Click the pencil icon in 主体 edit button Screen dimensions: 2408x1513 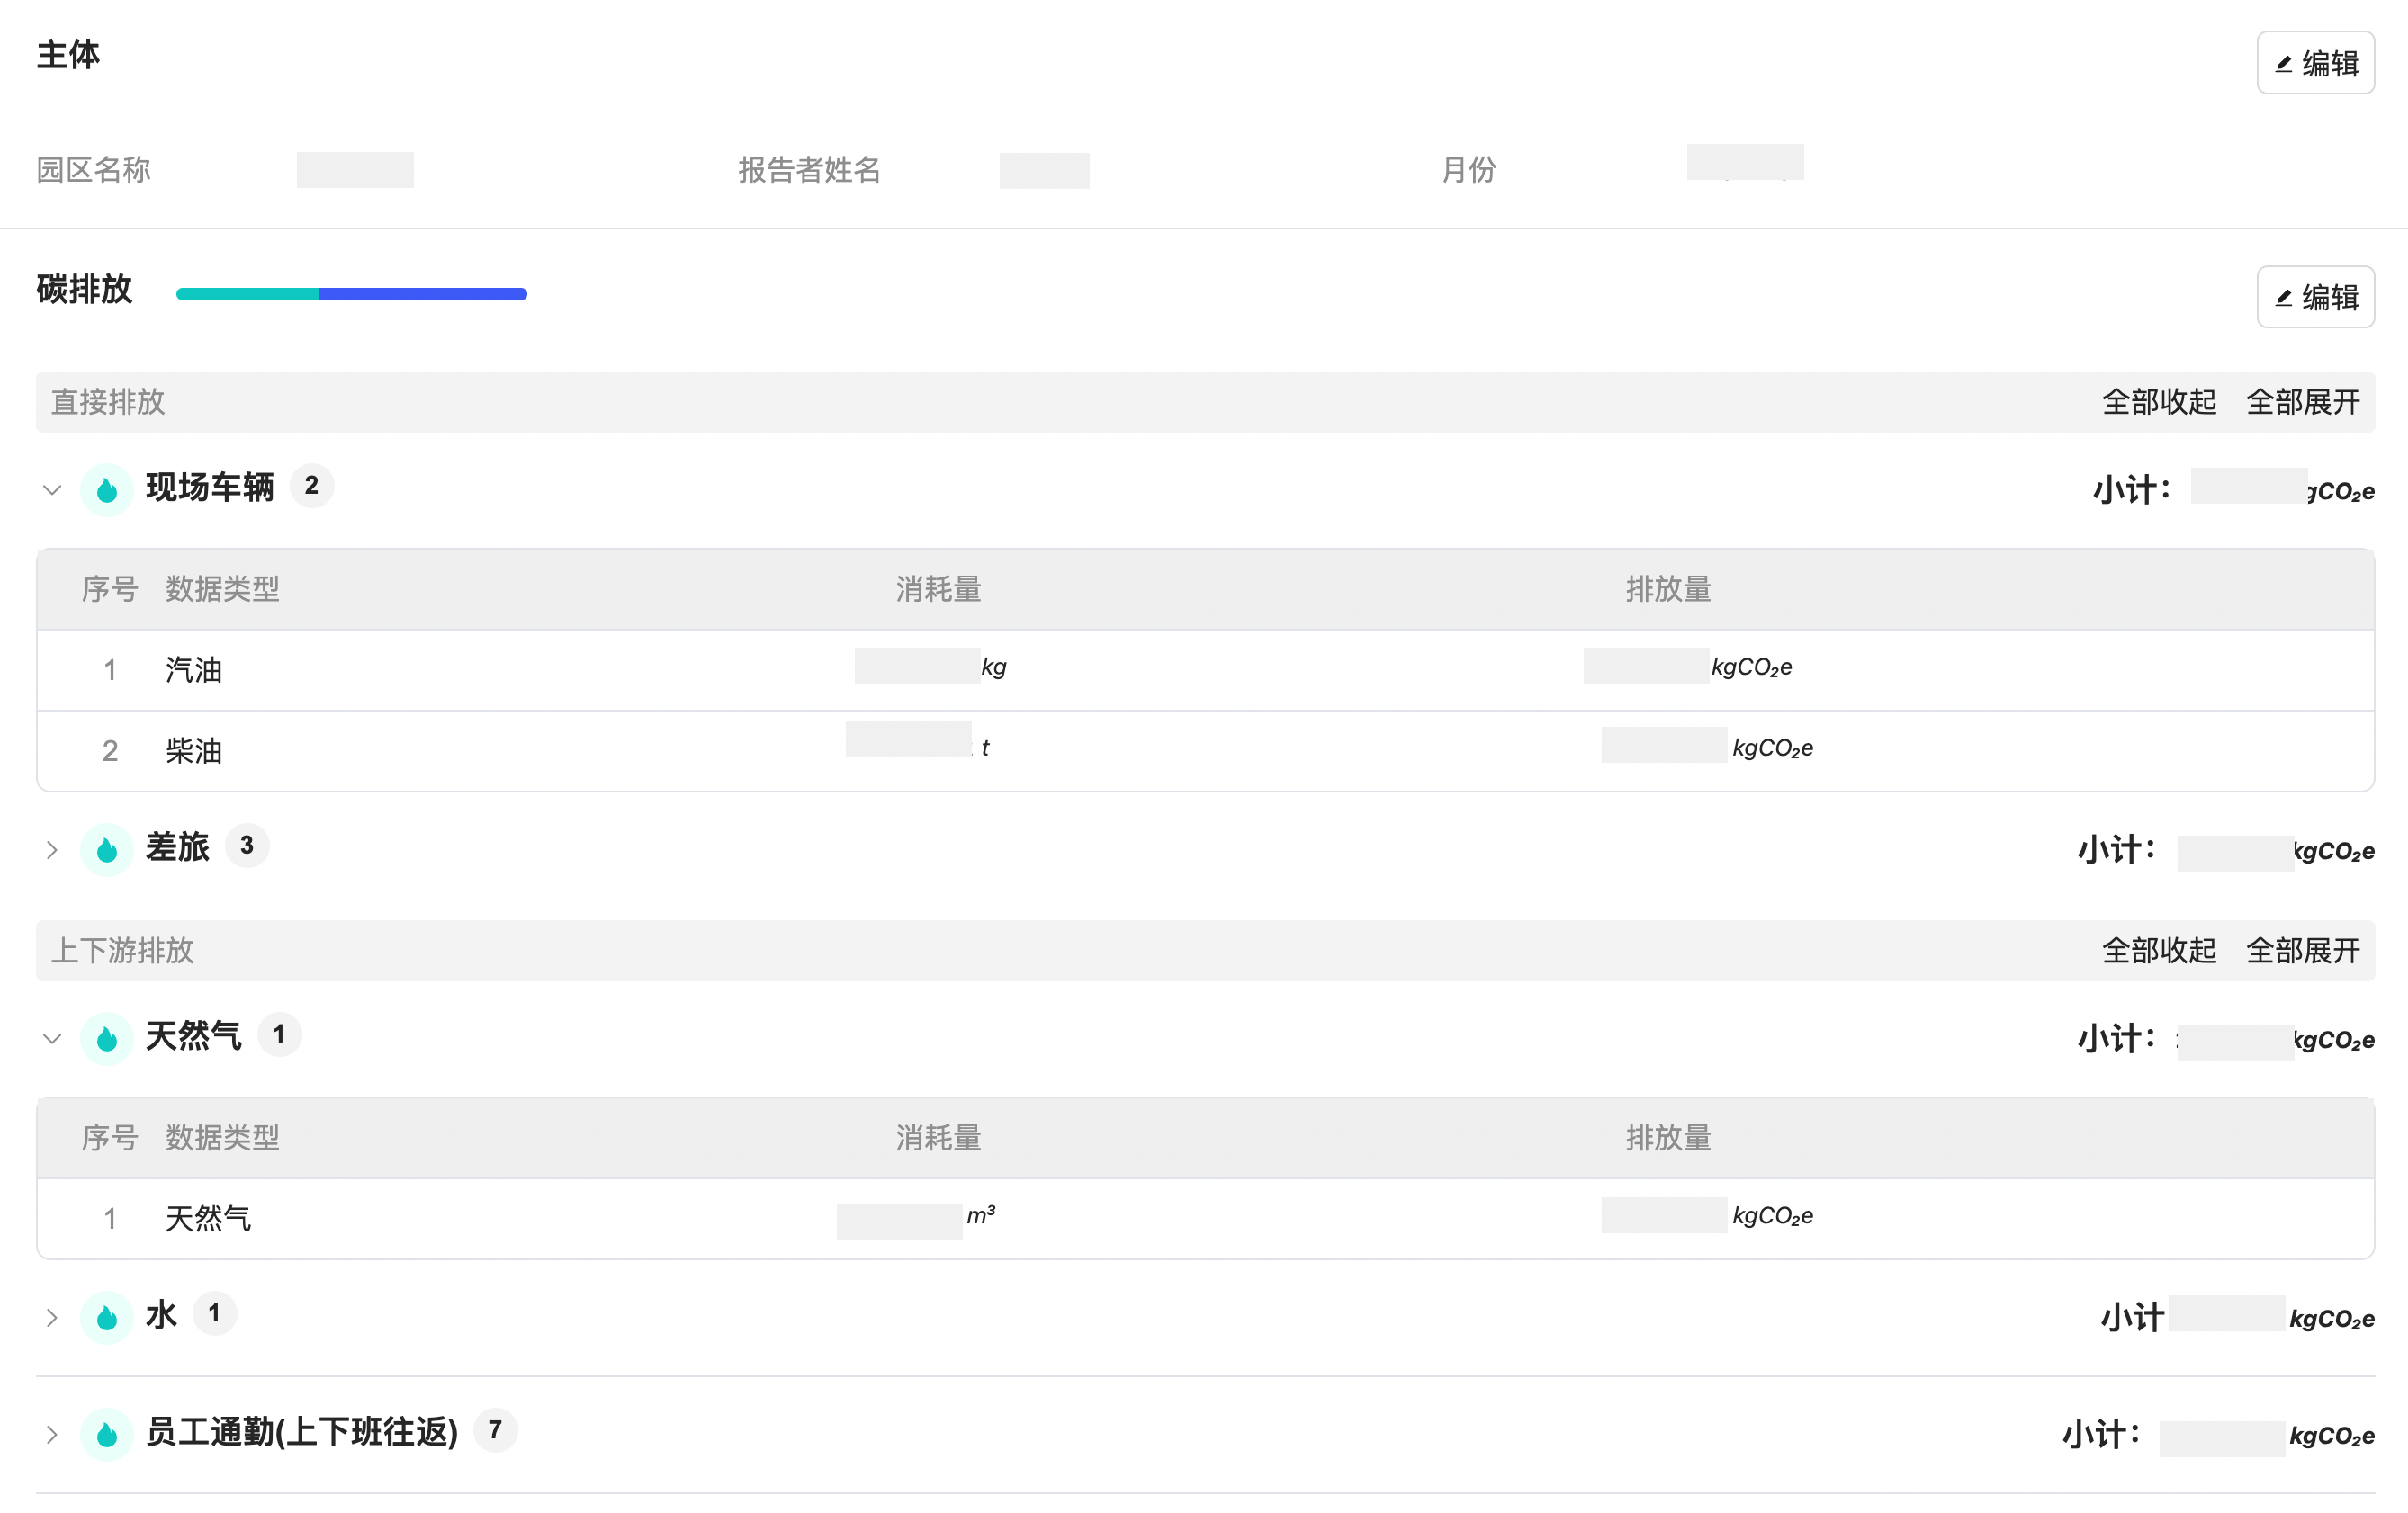[2284, 64]
